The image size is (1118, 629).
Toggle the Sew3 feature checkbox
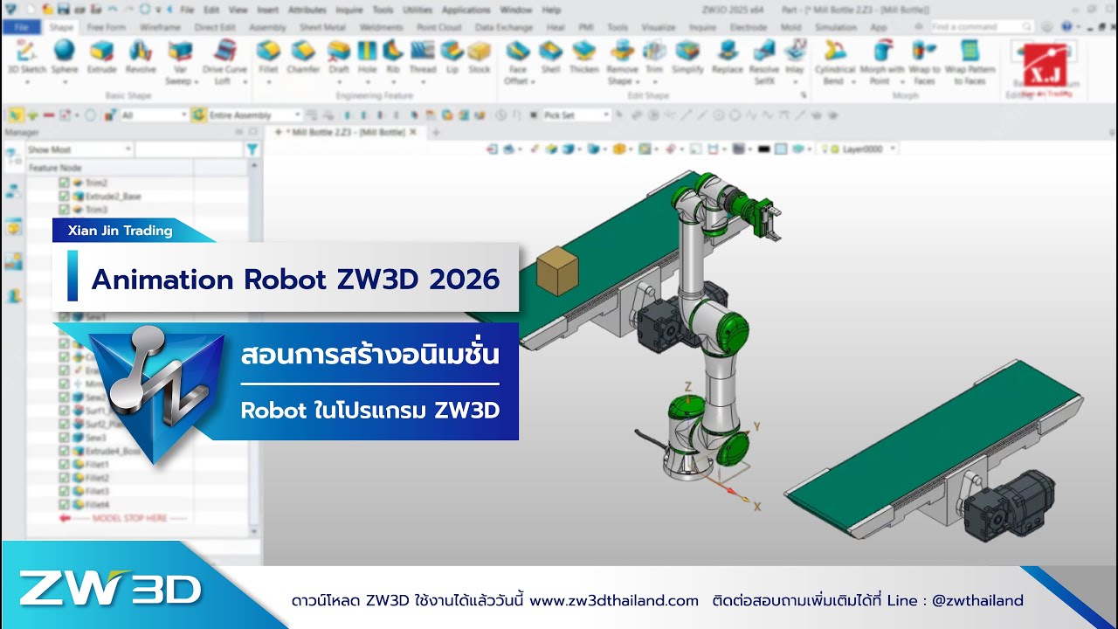(x=64, y=437)
